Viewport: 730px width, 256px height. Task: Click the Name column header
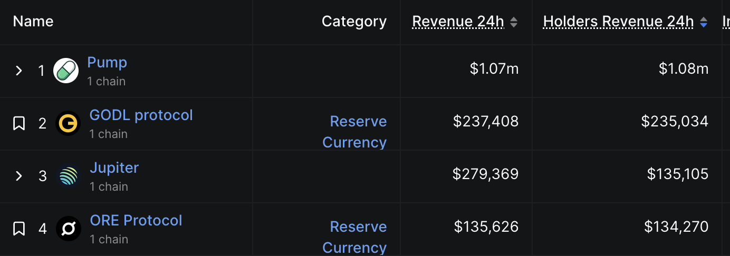click(x=33, y=22)
